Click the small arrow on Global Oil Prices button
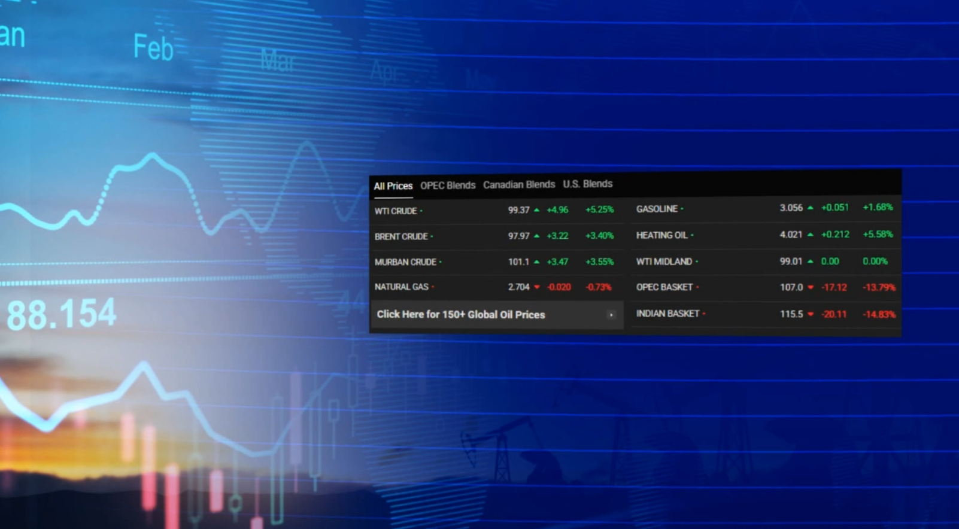 [x=611, y=315]
